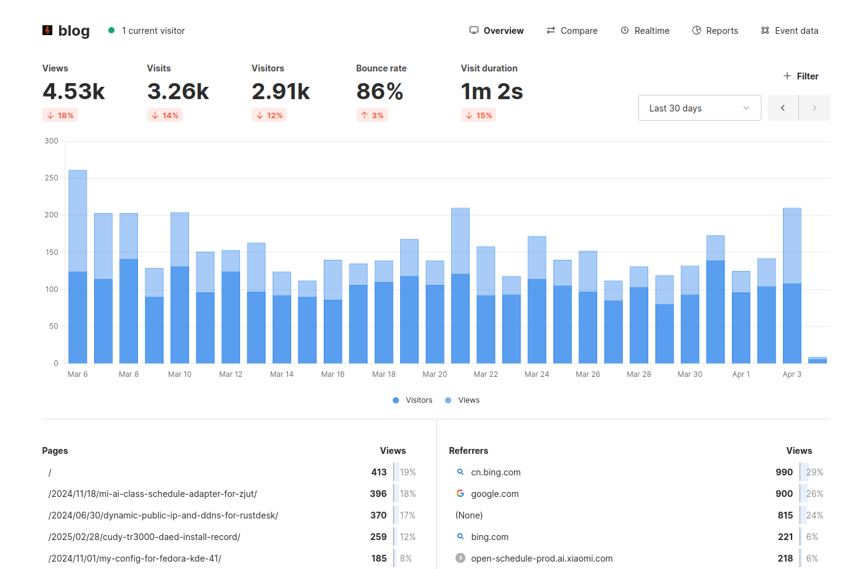Click the Google favicon next to google.com

[460, 493]
